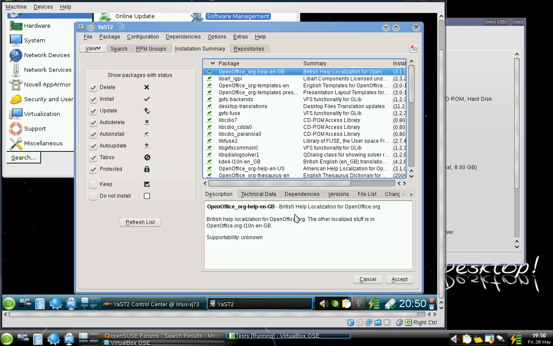
Task: Click the Cancel button
Action: click(368, 279)
